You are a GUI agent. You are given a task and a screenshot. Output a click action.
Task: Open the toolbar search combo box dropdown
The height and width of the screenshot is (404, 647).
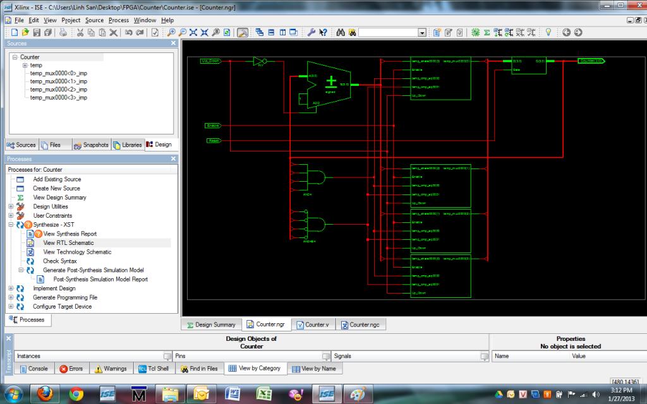pos(422,33)
